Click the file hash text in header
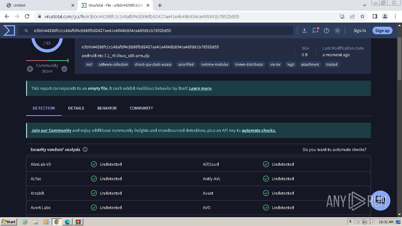The width and height of the screenshot is (402, 226). [x=150, y=47]
